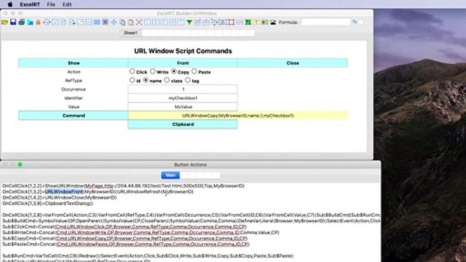The width and height of the screenshot is (466, 262).
Task: Toggle the padlock lock icon
Action: coord(38,22)
